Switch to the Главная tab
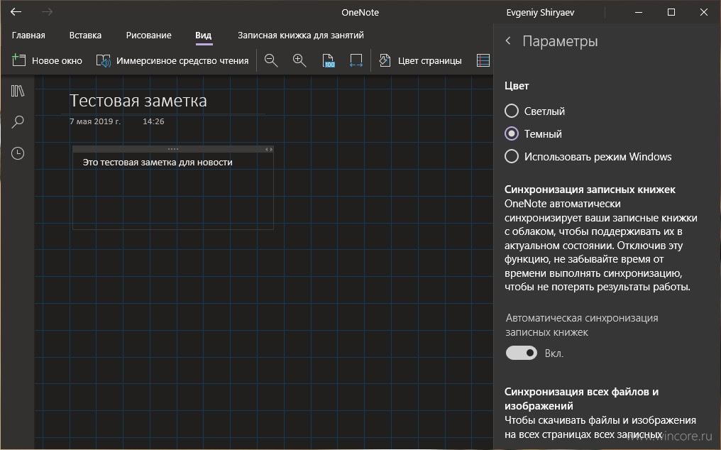The height and width of the screenshot is (450, 721). pyautogui.click(x=28, y=35)
